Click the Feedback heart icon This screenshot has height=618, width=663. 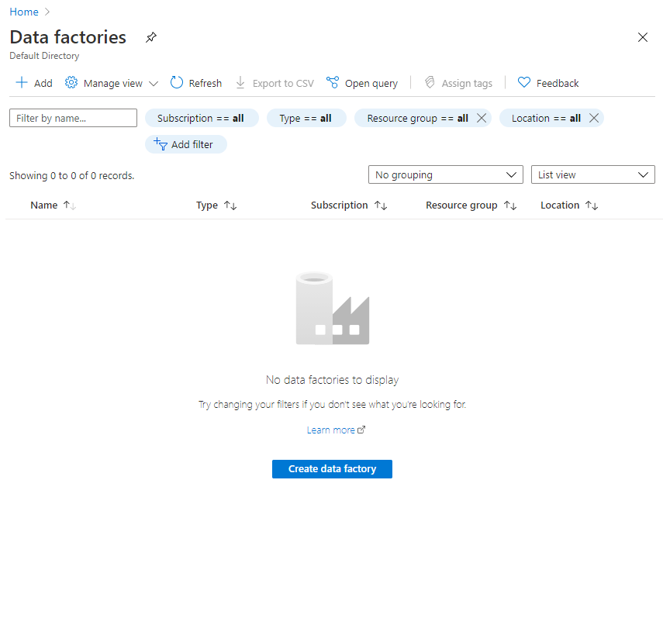[x=524, y=83]
